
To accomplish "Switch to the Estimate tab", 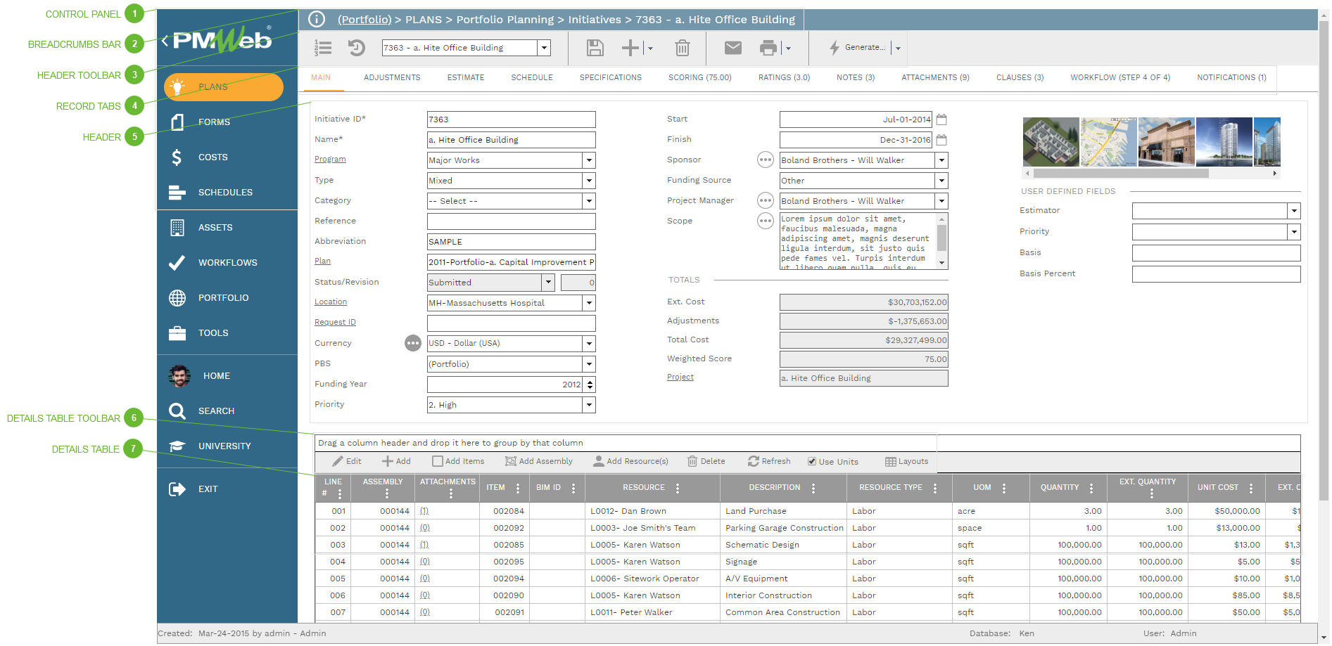I will 466,78.
